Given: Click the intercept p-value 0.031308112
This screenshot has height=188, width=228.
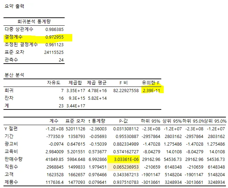Looking at the screenshot, I should [x=126, y=129].
